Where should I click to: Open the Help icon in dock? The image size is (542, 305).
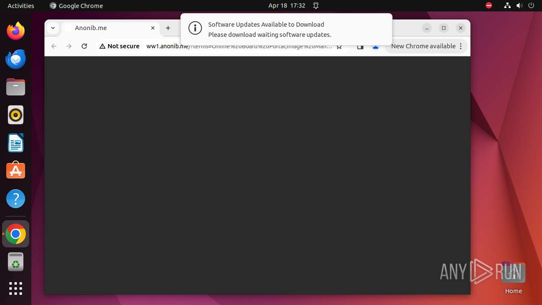pos(16,199)
